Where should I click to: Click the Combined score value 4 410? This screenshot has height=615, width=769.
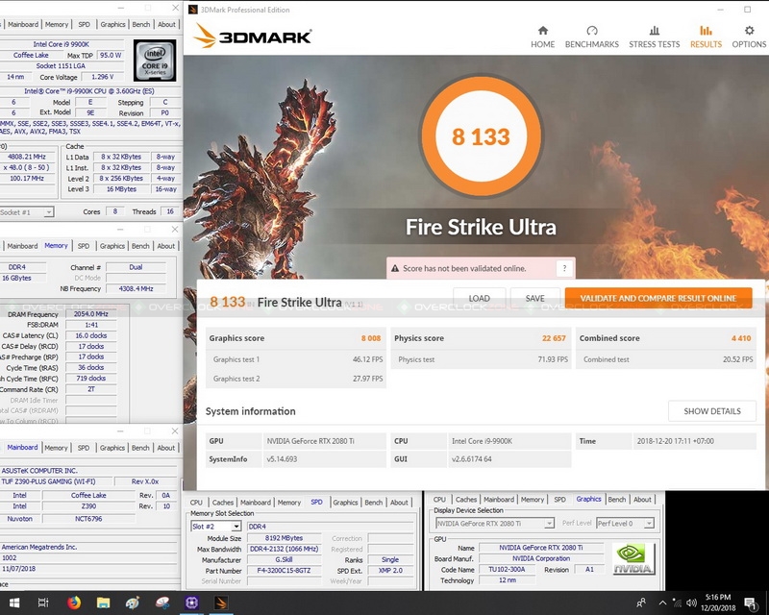(x=741, y=338)
